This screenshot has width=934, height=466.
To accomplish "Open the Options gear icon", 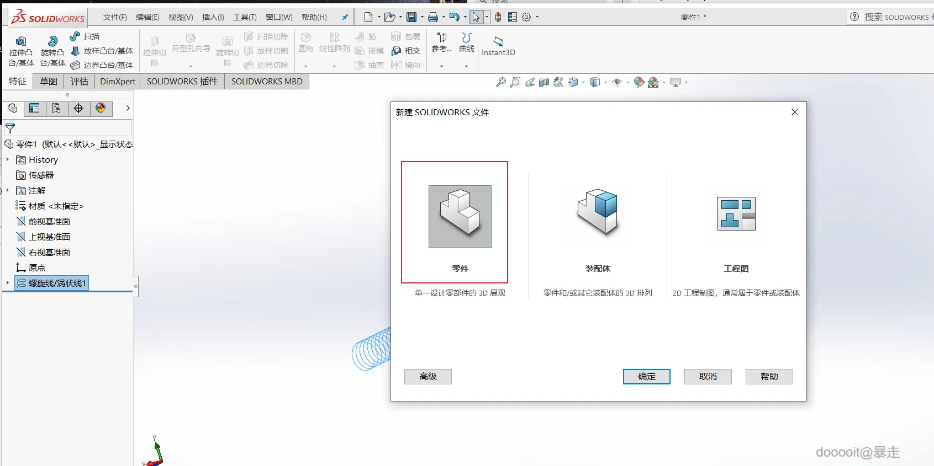I will point(526,17).
